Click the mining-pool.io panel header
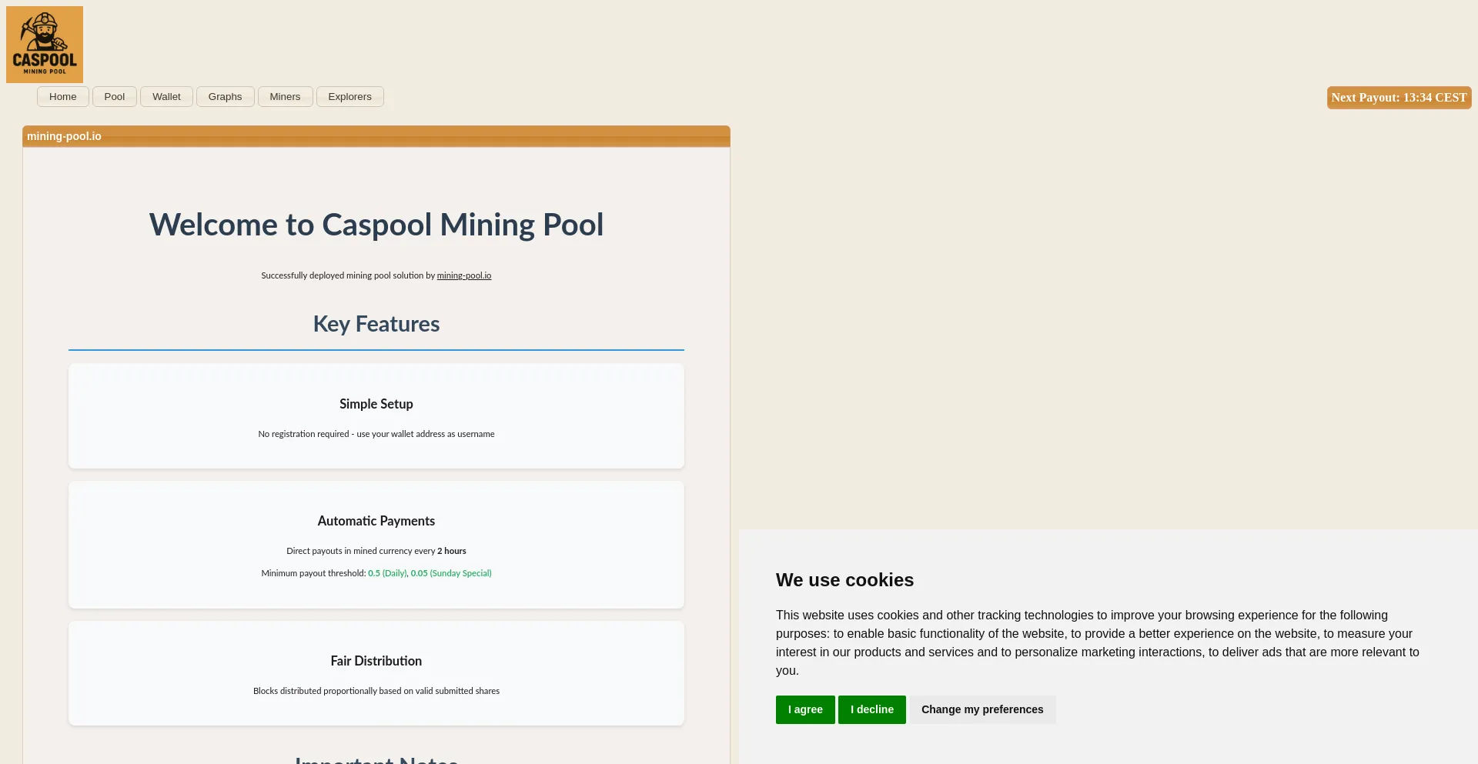This screenshot has width=1478, height=764. click(376, 136)
